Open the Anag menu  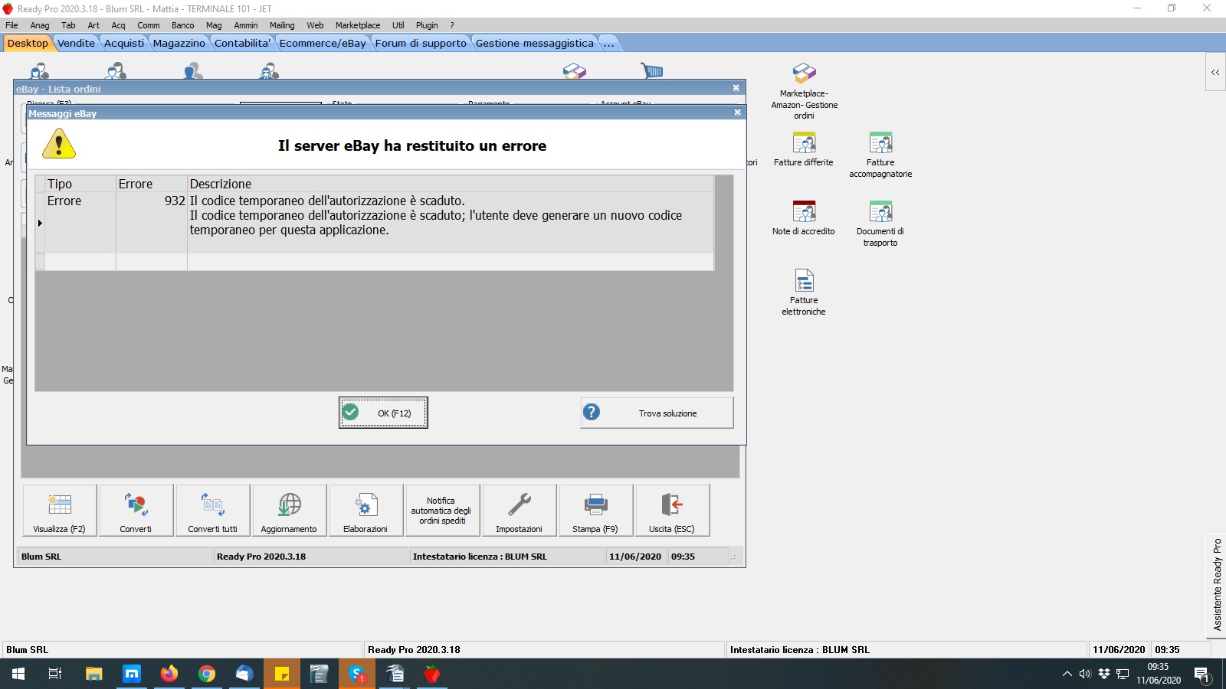[40, 25]
